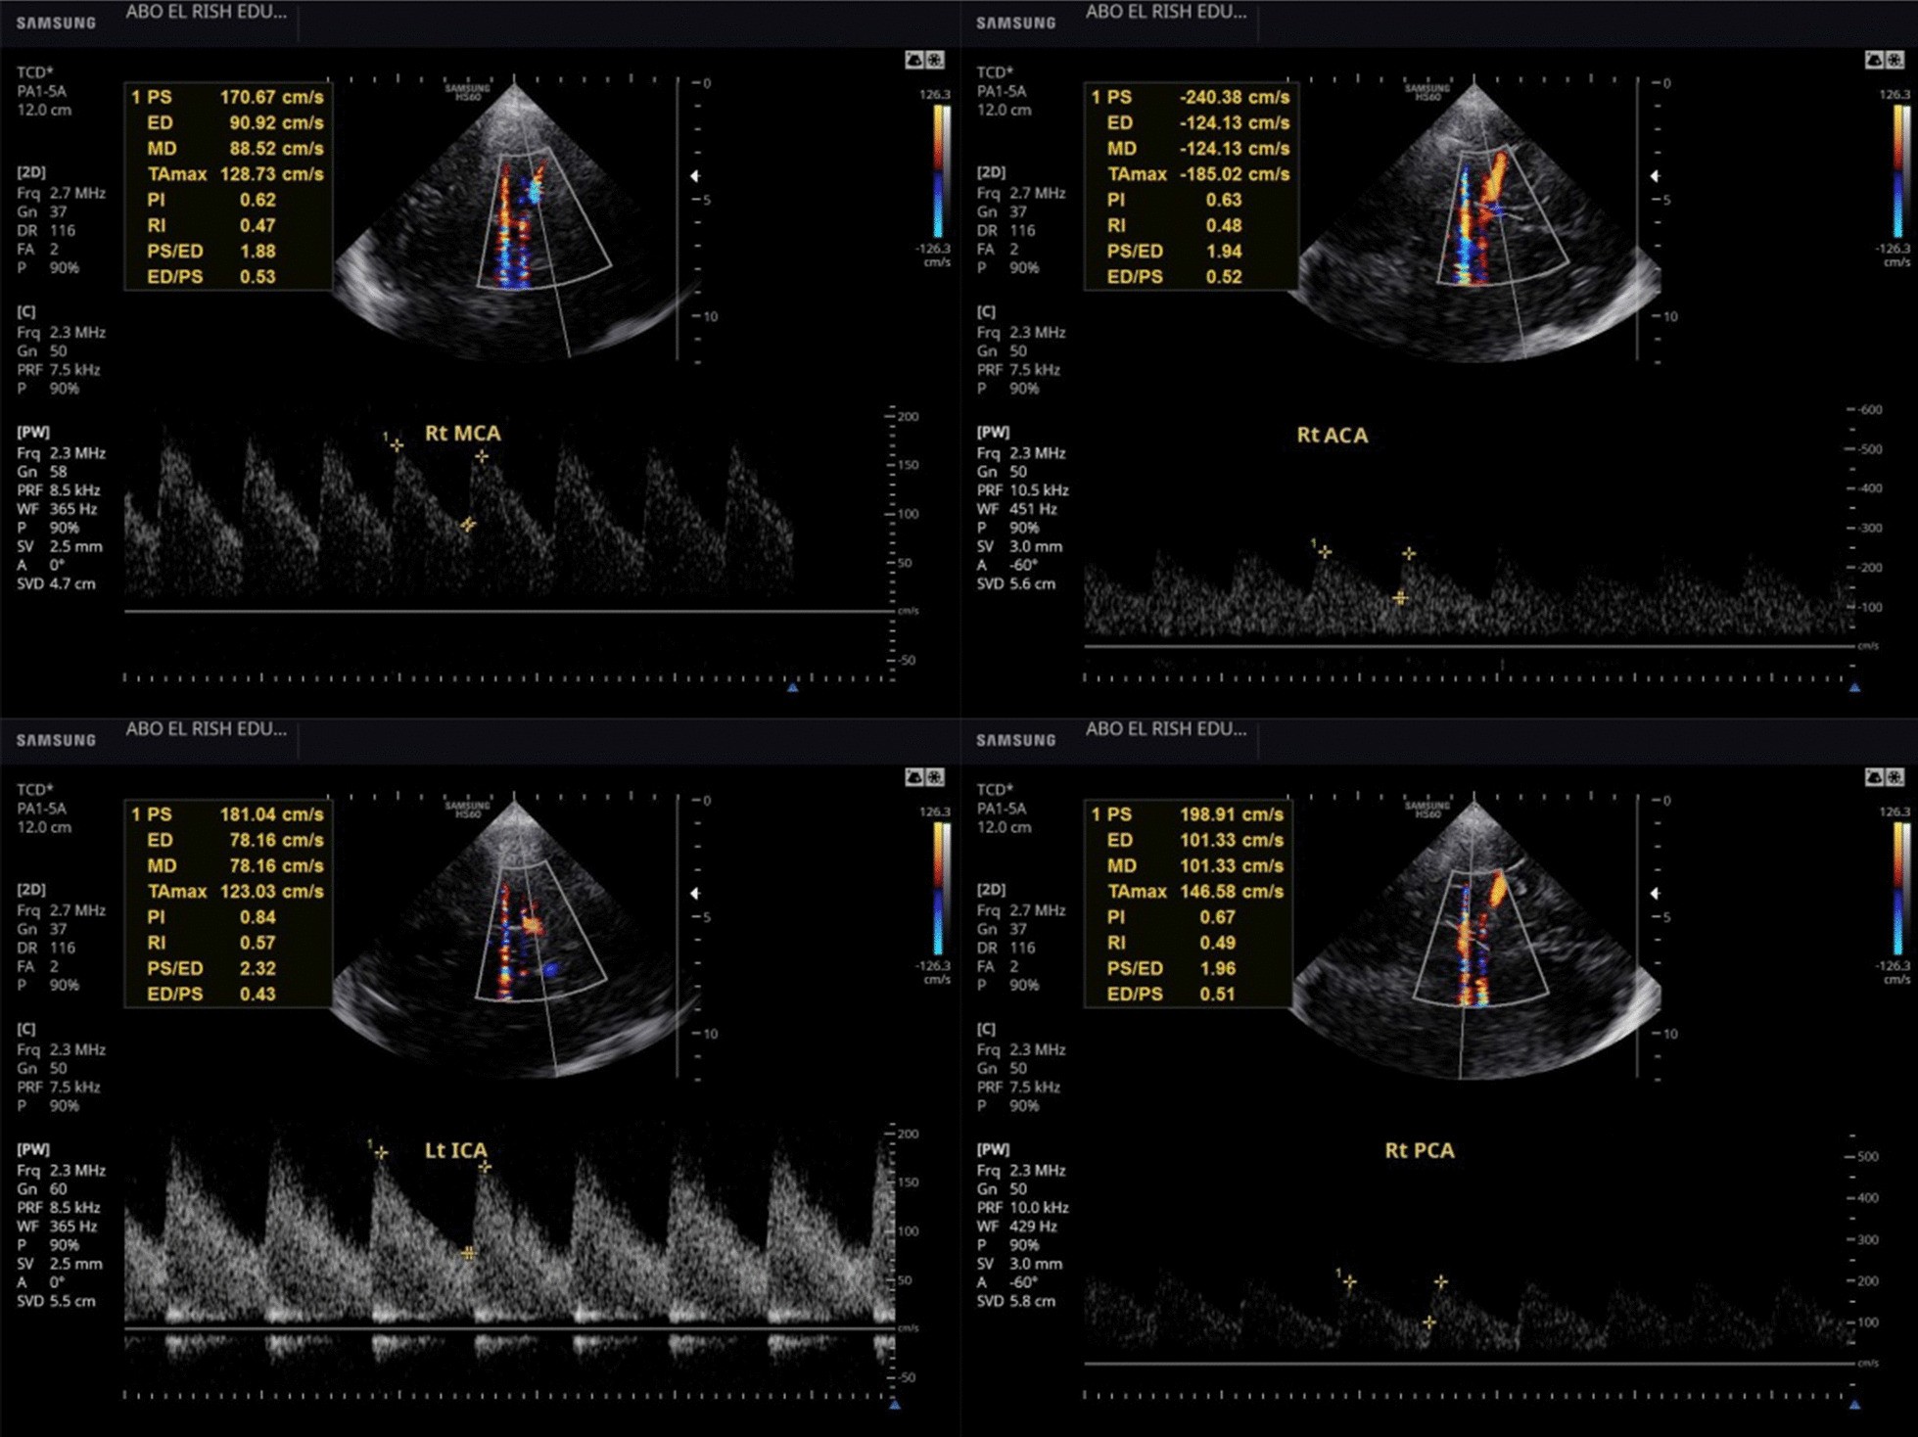Screen dimensions: 1918x1437
Task: Click the blue triangle marker under Rt MCA timeline
Action: click(x=793, y=688)
